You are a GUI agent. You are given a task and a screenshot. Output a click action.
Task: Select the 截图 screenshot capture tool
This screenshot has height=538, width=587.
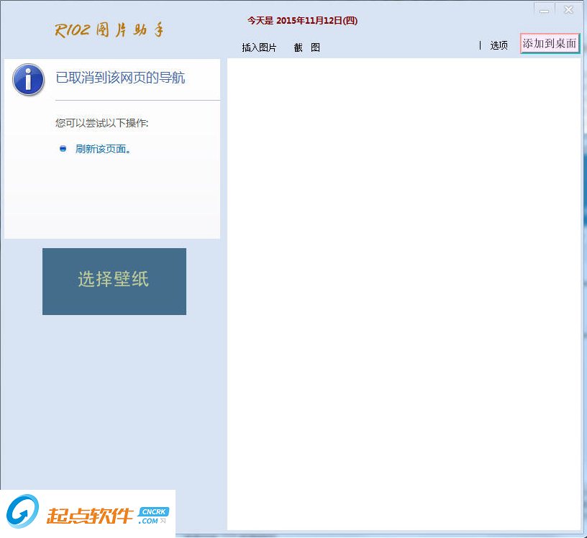tap(307, 47)
